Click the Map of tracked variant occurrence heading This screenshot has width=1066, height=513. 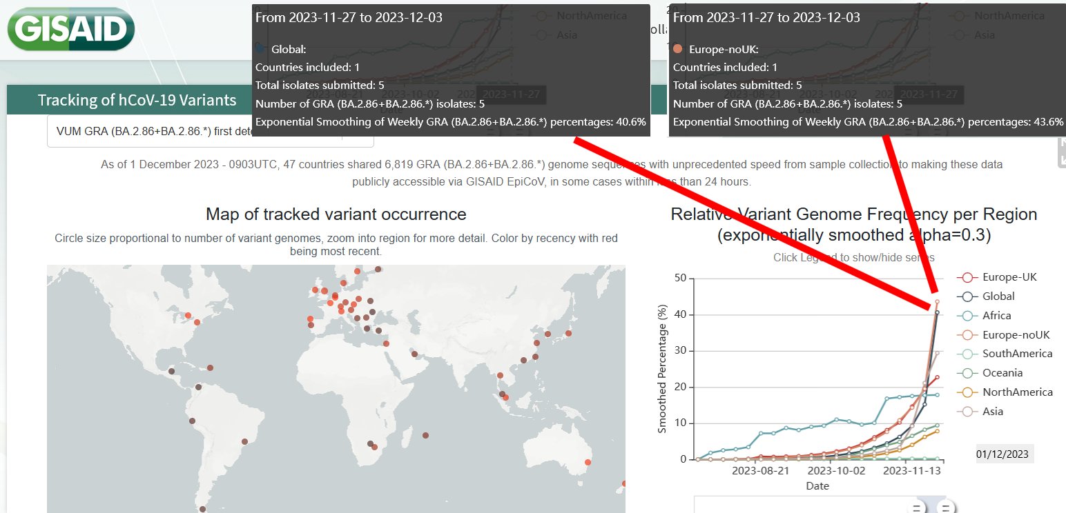(336, 214)
